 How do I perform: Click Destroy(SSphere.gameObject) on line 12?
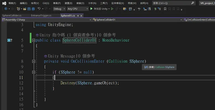[x=90, y=83]
